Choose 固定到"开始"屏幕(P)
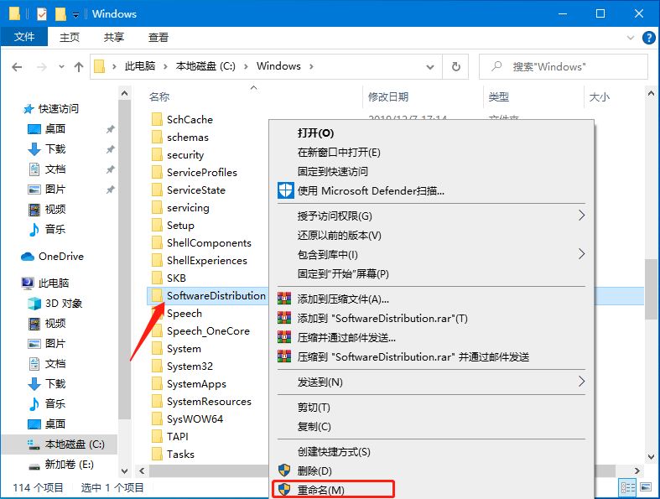Viewport: 660px width, 499px height. point(343,274)
